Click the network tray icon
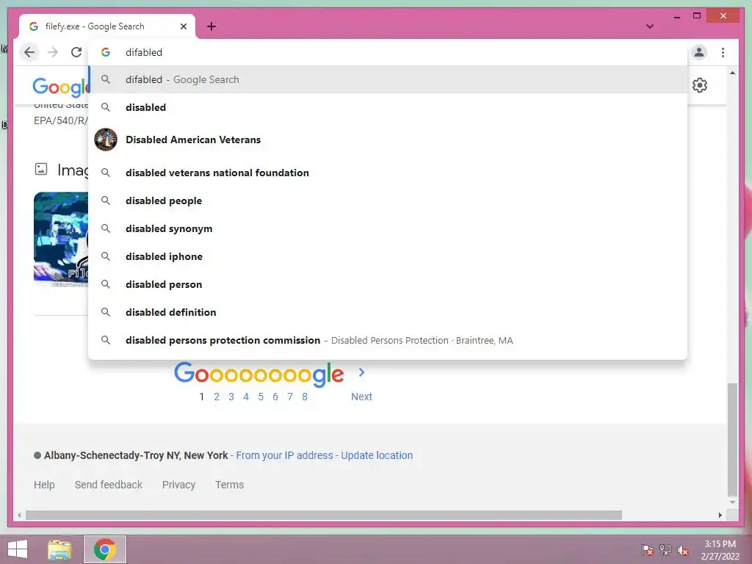This screenshot has height=564, width=752. coord(665,550)
